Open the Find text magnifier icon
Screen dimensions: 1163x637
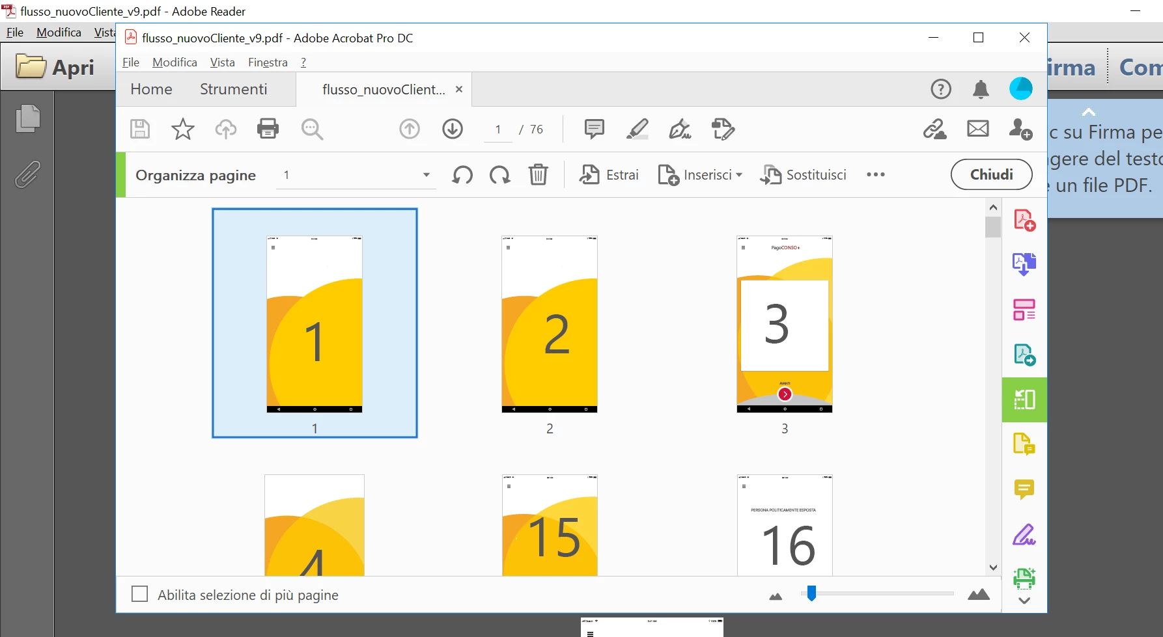(312, 129)
